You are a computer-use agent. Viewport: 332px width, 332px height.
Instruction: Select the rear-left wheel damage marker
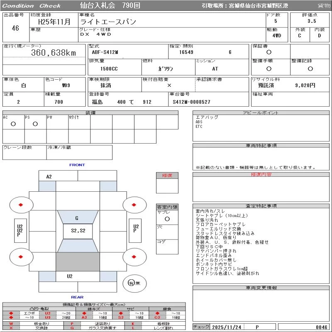[20, 257]
